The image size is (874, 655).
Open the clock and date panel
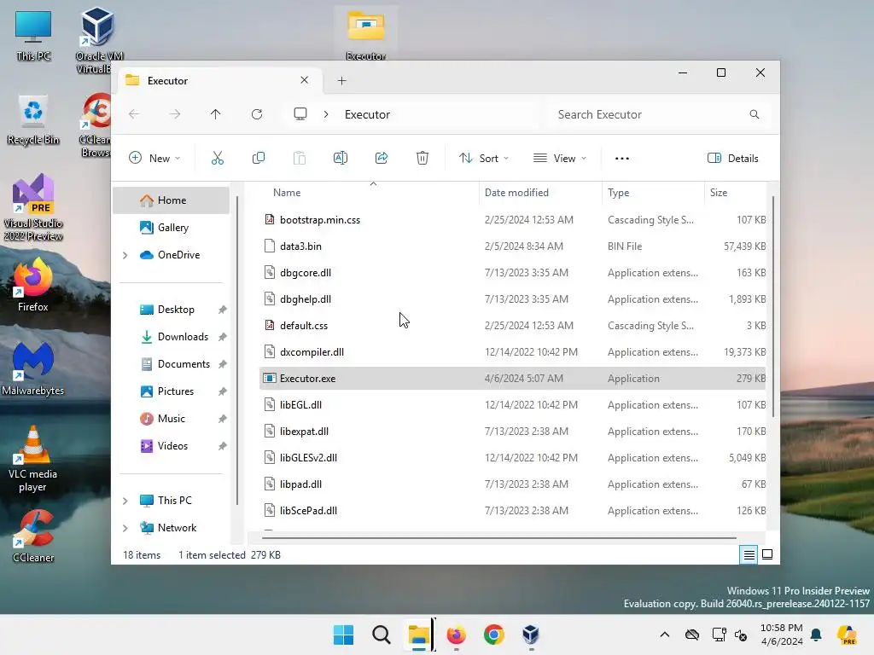pos(782,635)
